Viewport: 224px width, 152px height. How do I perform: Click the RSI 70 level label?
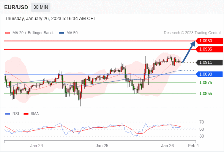(202, 122)
